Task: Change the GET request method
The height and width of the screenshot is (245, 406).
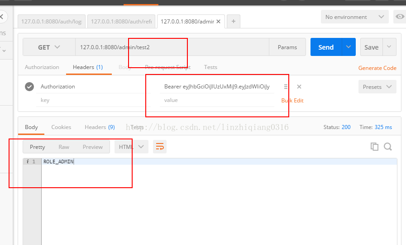Action: (49, 47)
